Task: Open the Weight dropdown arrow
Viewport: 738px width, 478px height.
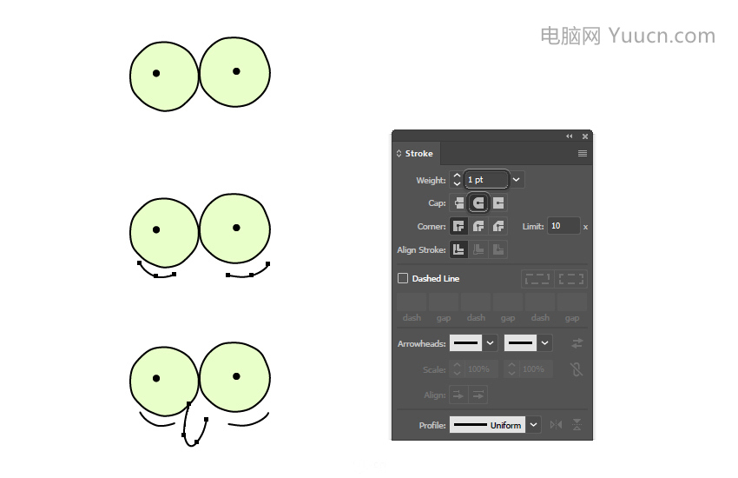Action: pos(517,179)
